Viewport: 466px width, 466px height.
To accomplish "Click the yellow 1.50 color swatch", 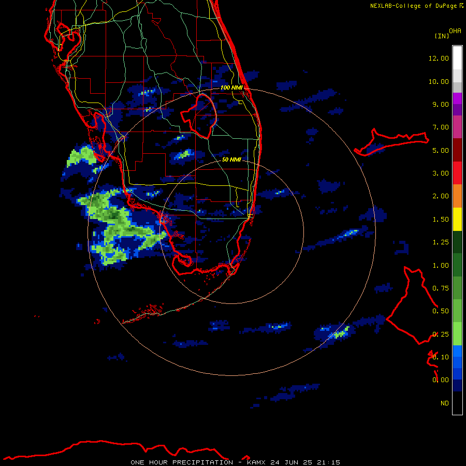I will [457, 219].
